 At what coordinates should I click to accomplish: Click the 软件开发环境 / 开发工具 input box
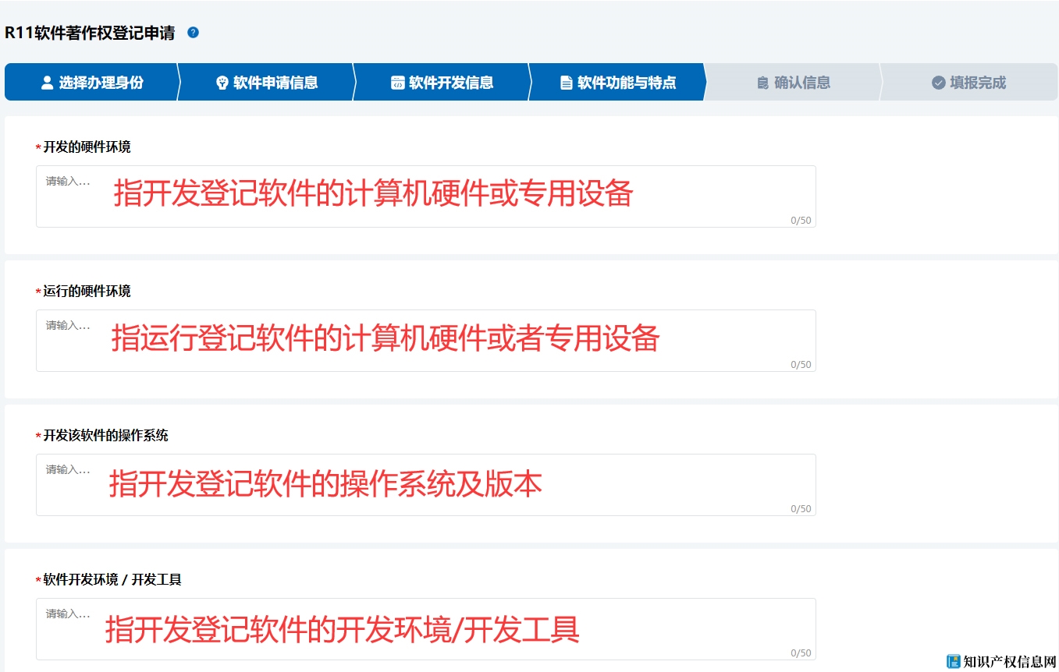coord(425,629)
